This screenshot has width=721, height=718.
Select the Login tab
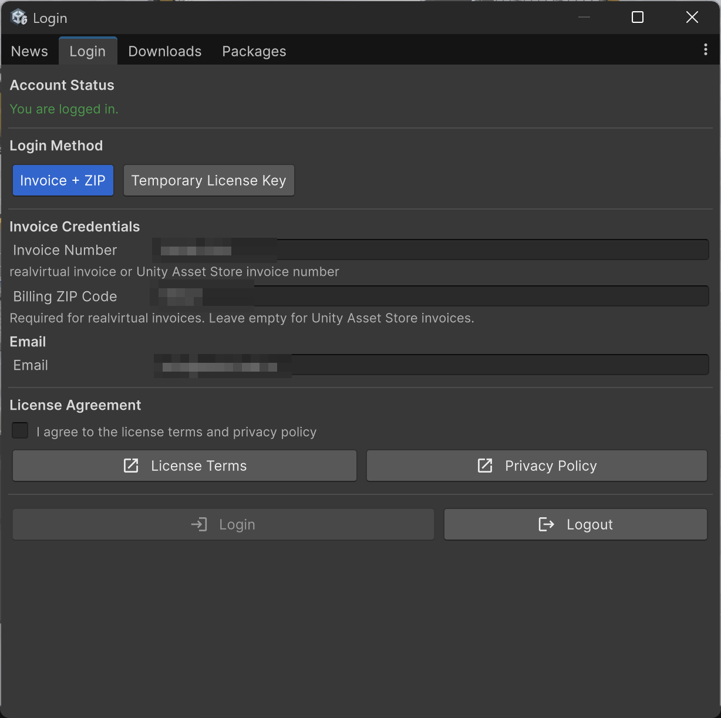point(87,51)
